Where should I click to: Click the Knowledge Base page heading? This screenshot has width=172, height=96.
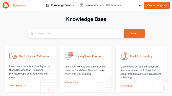[86, 19]
